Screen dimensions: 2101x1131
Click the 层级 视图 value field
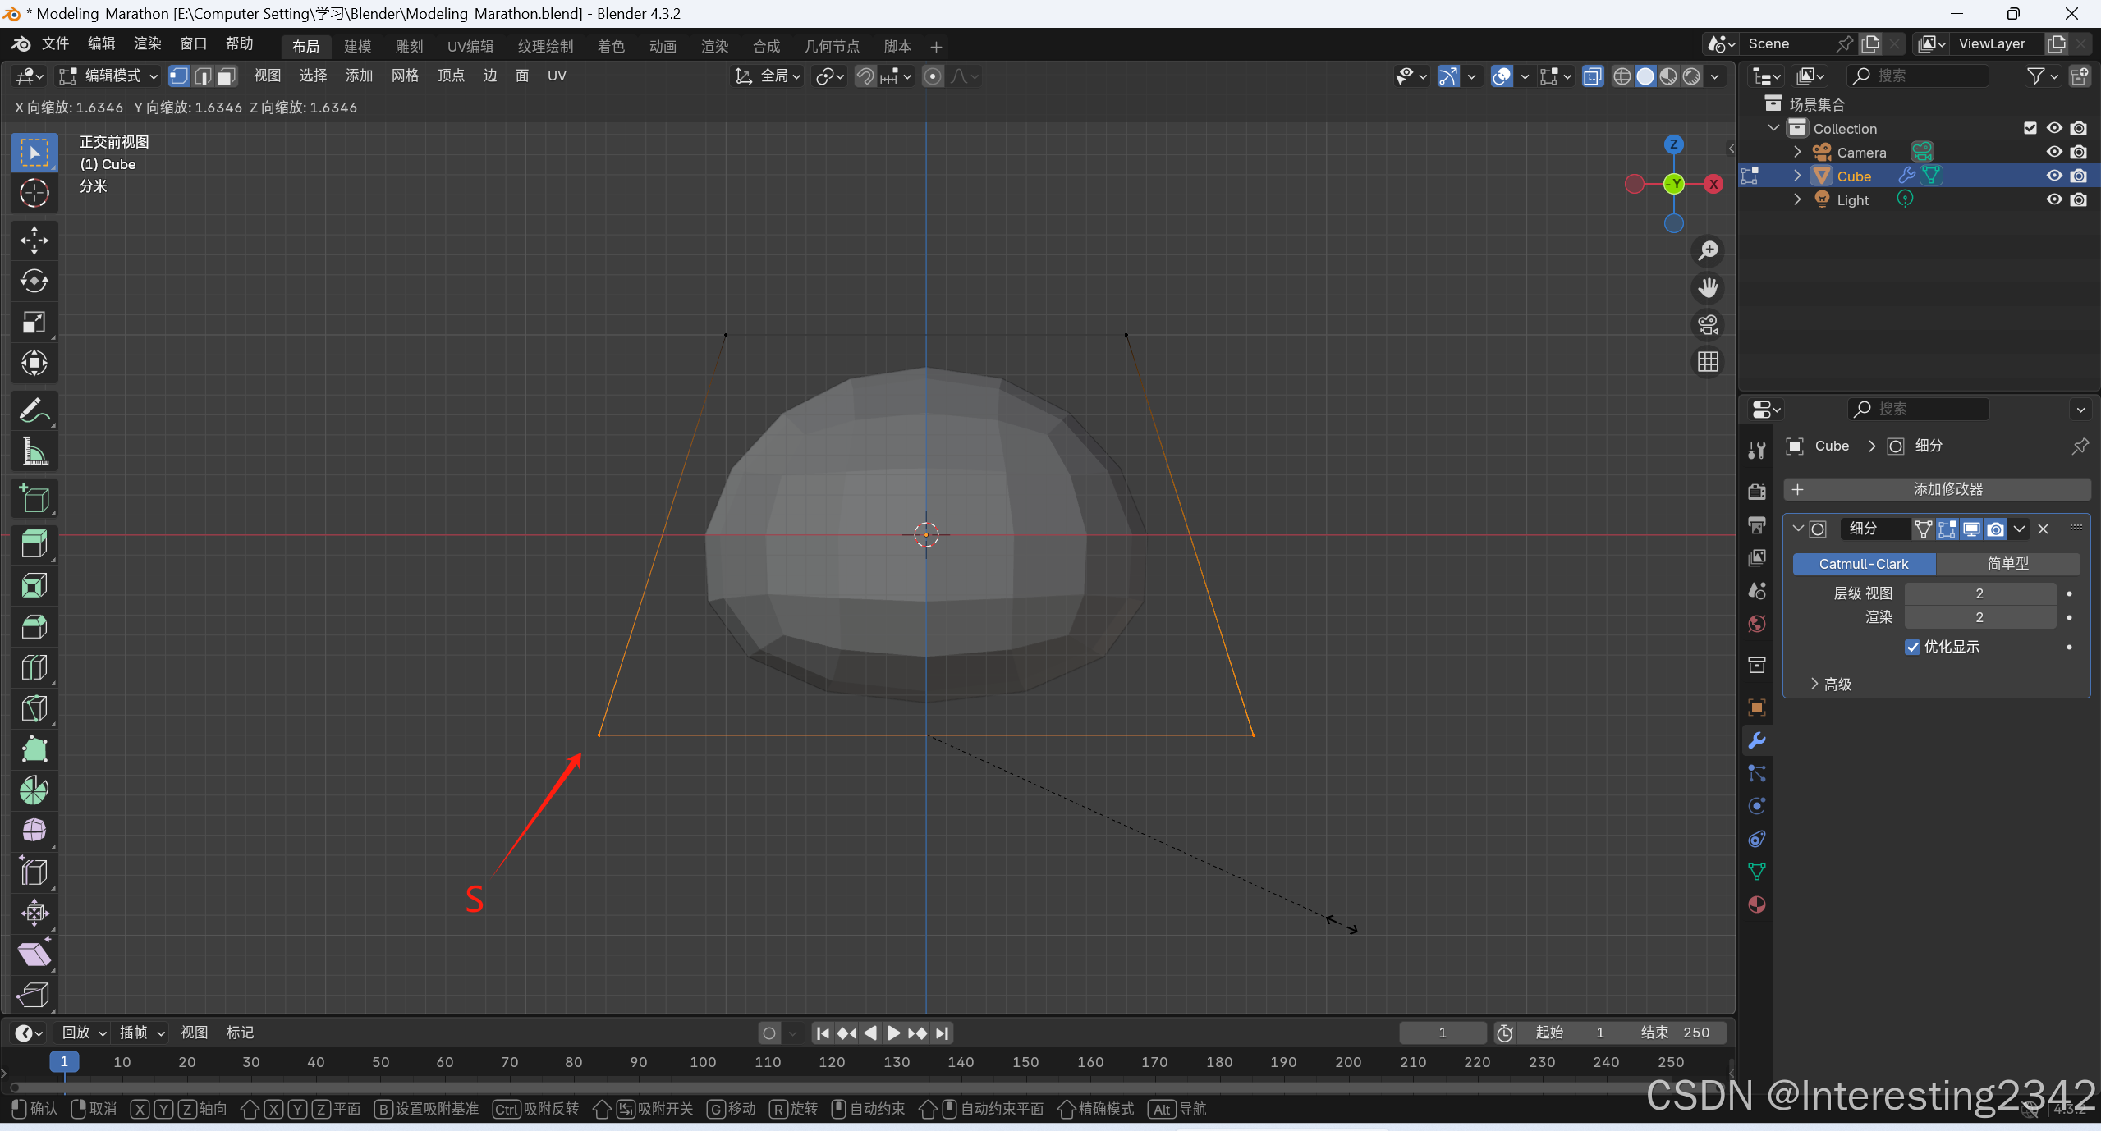(x=1979, y=593)
